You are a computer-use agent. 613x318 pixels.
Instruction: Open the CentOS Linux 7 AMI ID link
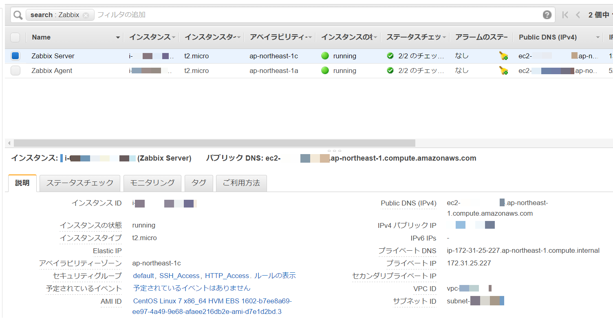coord(212,307)
